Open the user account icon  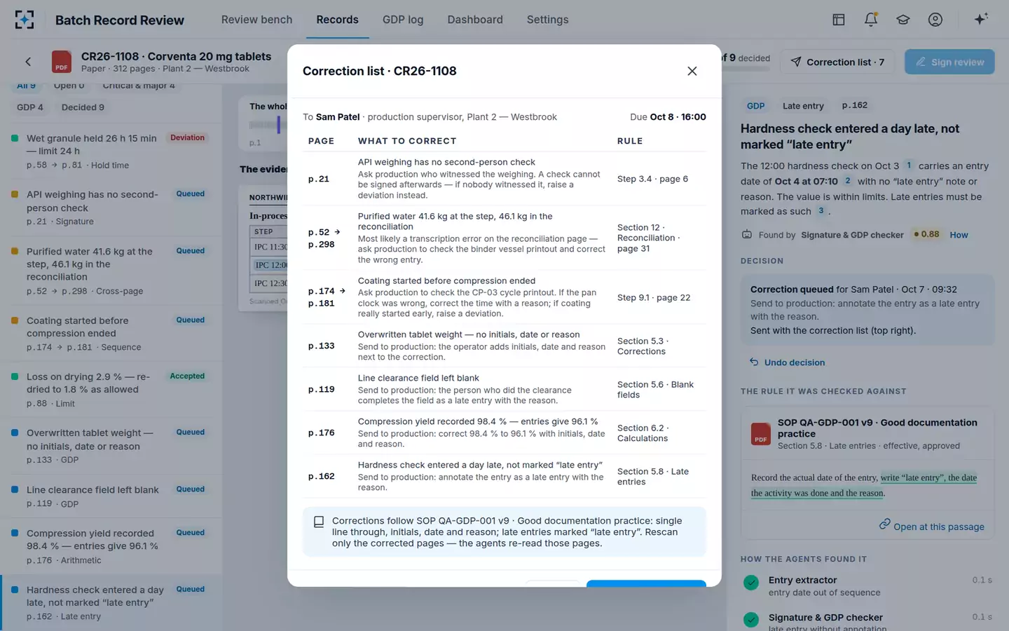click(x=935, y=20)
